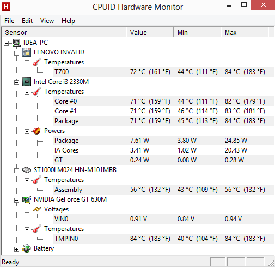Click the Max column header
Screen dimensions: 275x267
[245, 33]
